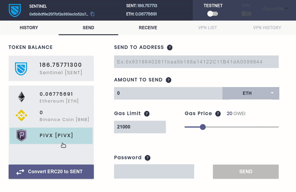Image resolution: width=296 pixels, height=192 pixels.
Task: Click the Gas Price slider handle
Action: click(202, 127)
